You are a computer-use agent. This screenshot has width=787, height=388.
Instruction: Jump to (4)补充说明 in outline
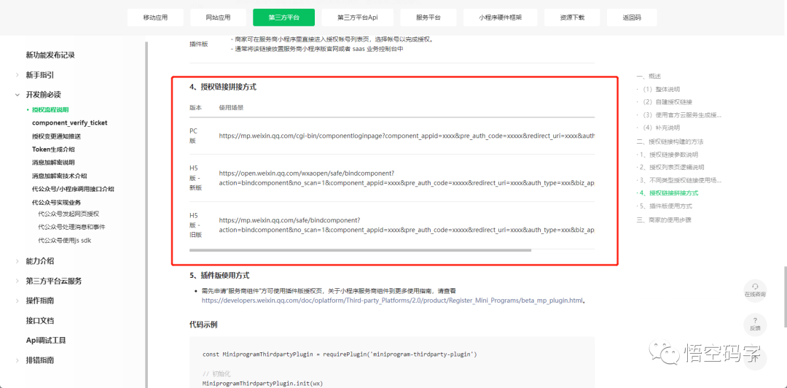click(x=660, y=128)
